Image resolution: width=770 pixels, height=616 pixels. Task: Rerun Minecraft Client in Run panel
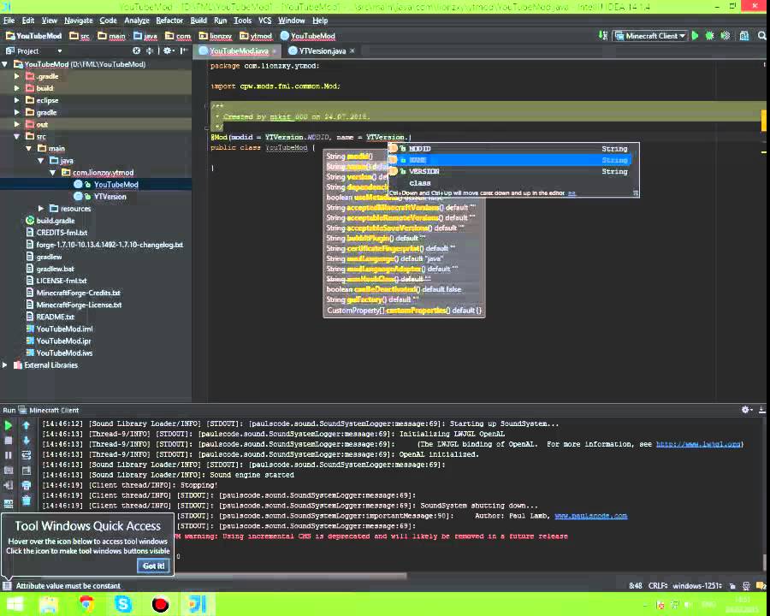coord(9,425)
